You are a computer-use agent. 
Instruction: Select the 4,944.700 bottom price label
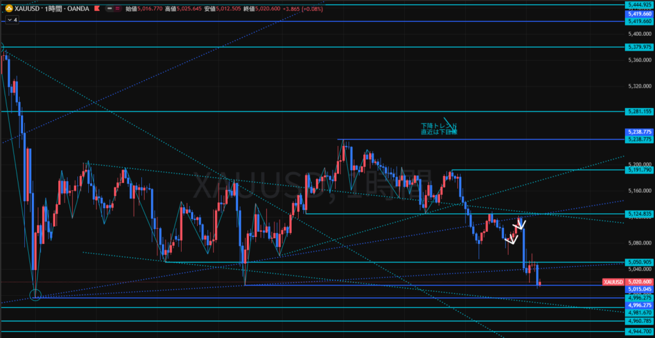coord(639,332)
